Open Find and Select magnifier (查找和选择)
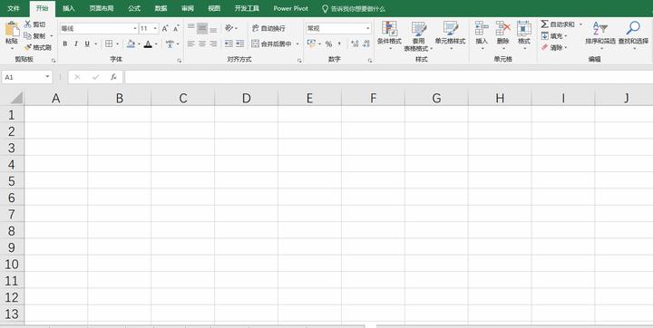Image resolution: width=653 pixels, height=328 pixels. [x=633, y=28]
